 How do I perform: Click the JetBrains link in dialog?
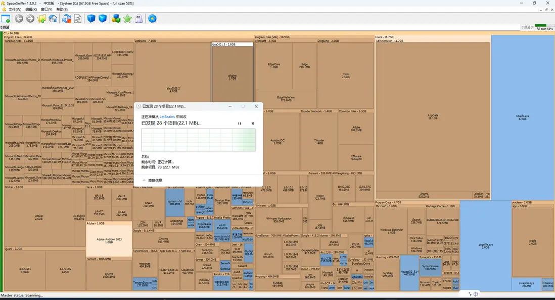[167, 117]
